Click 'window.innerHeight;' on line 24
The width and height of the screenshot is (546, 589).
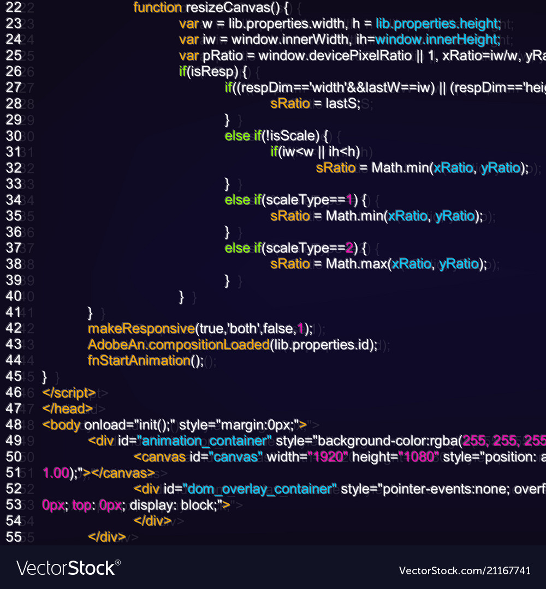[438, 39]
